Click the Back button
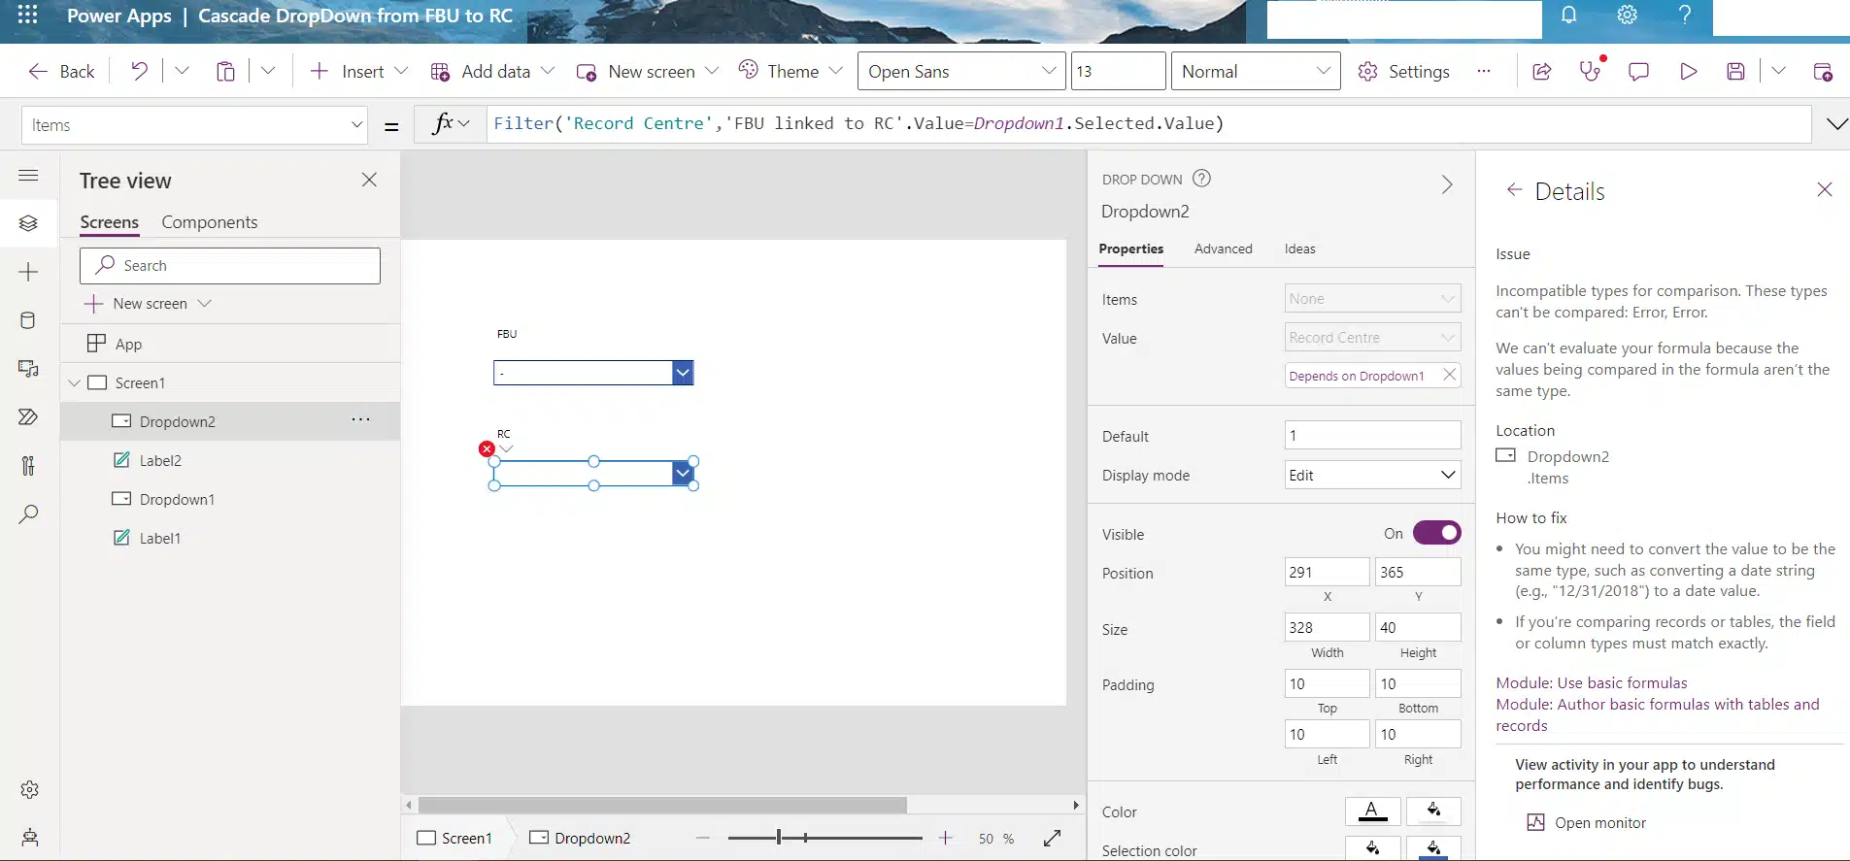 pos(61,71)
